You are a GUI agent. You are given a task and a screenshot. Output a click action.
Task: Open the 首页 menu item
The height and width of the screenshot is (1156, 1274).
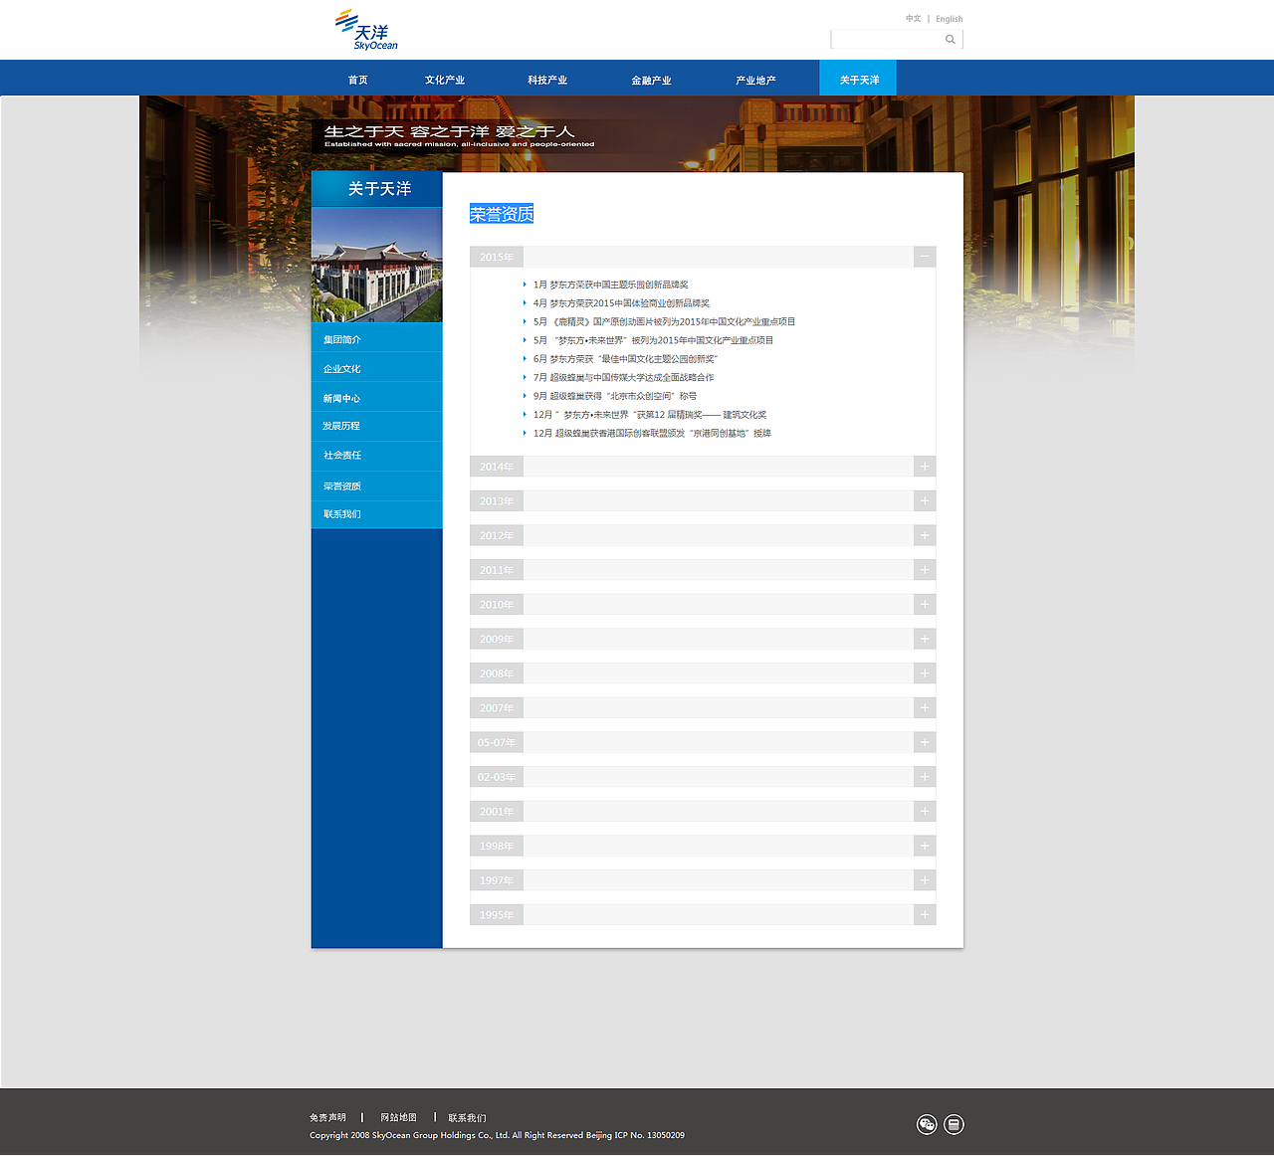pyautogui.click(x=358, y=80)
